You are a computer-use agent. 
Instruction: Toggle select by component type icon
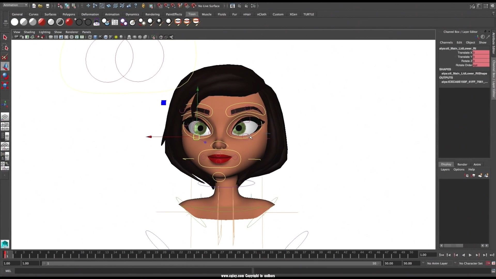[74, 6]
